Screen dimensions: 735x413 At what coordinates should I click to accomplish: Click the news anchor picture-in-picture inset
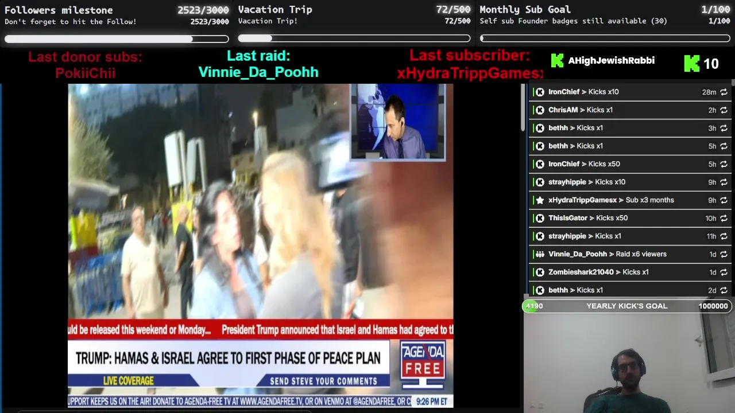[x=398, y=122]
